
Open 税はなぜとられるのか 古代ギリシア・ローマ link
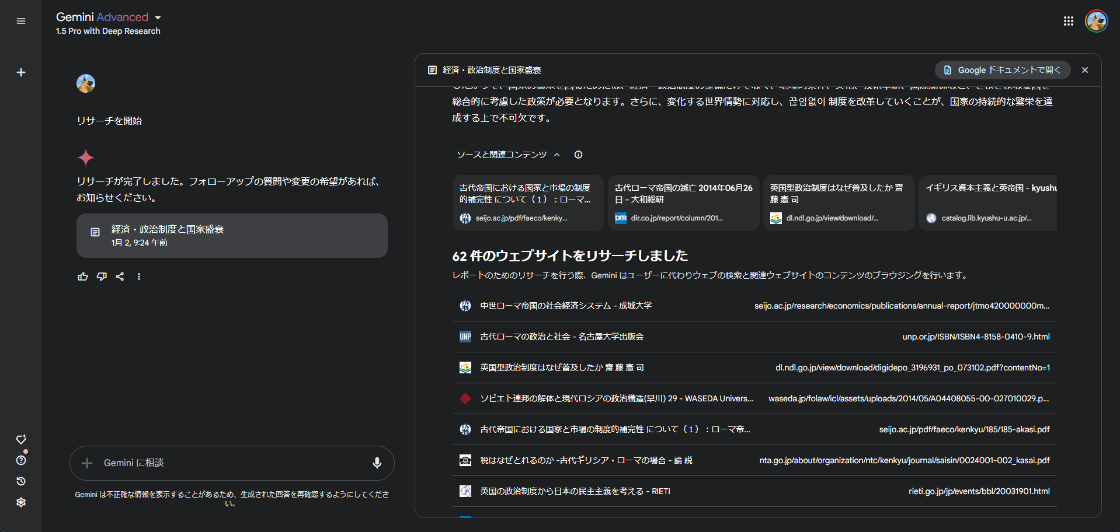click(586, 460)
